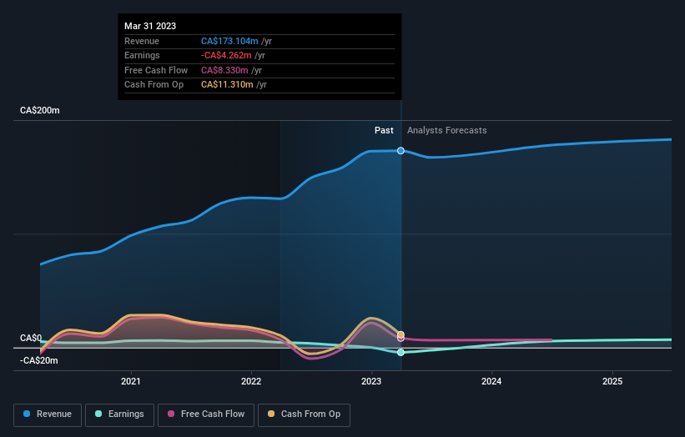Click the CA$11.310m cash from op value
Image resolution: width=685 pixels, height=437 pixels.
tap(227, 85)
